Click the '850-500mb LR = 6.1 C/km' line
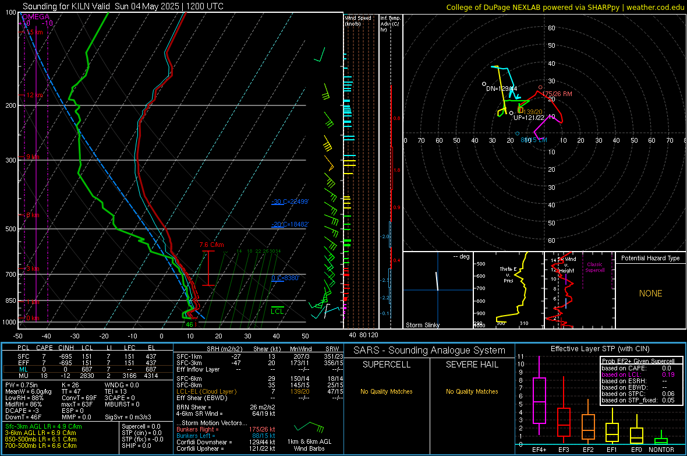Screen dimensions: 687x456 [41, 439]
